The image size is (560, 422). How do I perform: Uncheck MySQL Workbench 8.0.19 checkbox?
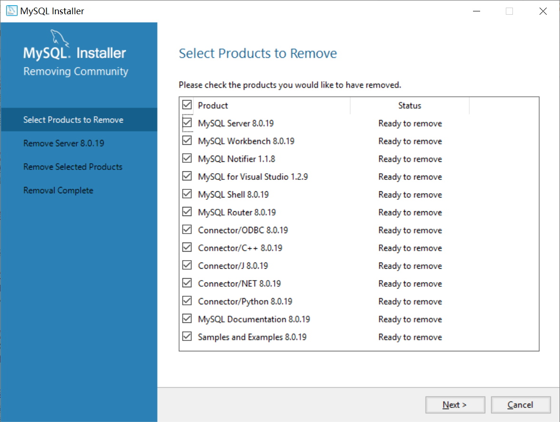[187, 141]
